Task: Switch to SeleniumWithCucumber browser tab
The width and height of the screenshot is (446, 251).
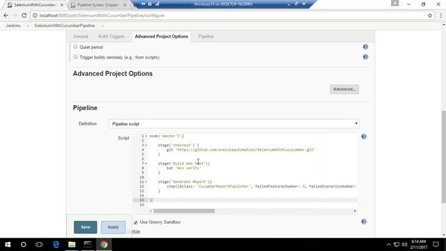Action: click(35, 5)
